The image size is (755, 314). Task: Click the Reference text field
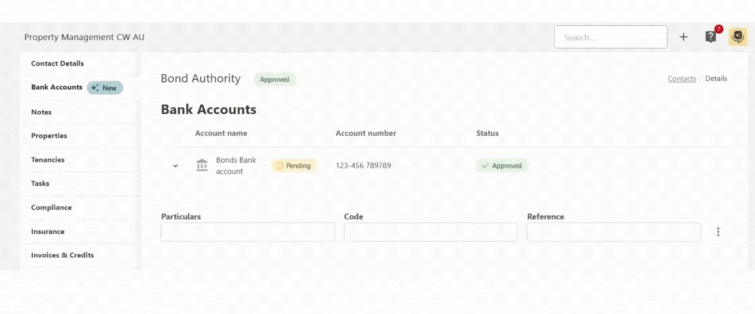pos(613,232)
